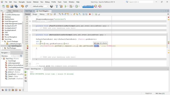This screenshot has height=95, width=170.
Task: Collapse the default package tree node
Action: (x=5, y=44)
